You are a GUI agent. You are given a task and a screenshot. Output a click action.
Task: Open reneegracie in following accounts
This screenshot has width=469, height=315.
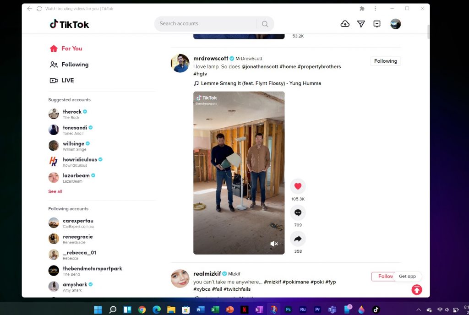coord(71,239)
